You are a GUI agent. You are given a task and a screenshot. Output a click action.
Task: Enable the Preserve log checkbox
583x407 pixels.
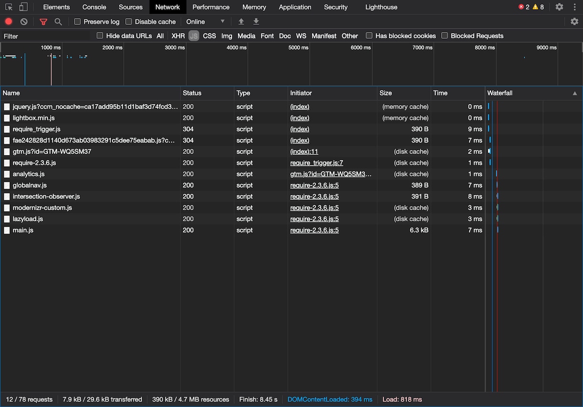pos(77,21)
